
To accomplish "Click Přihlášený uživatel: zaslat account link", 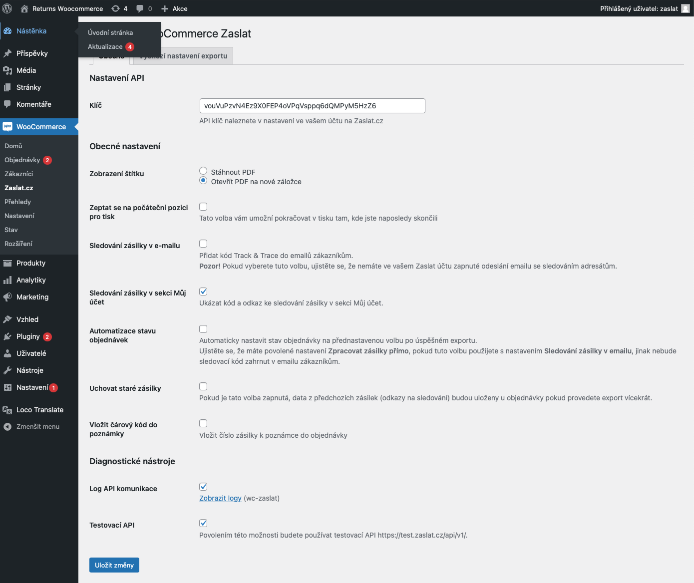I will pos(639,8).
